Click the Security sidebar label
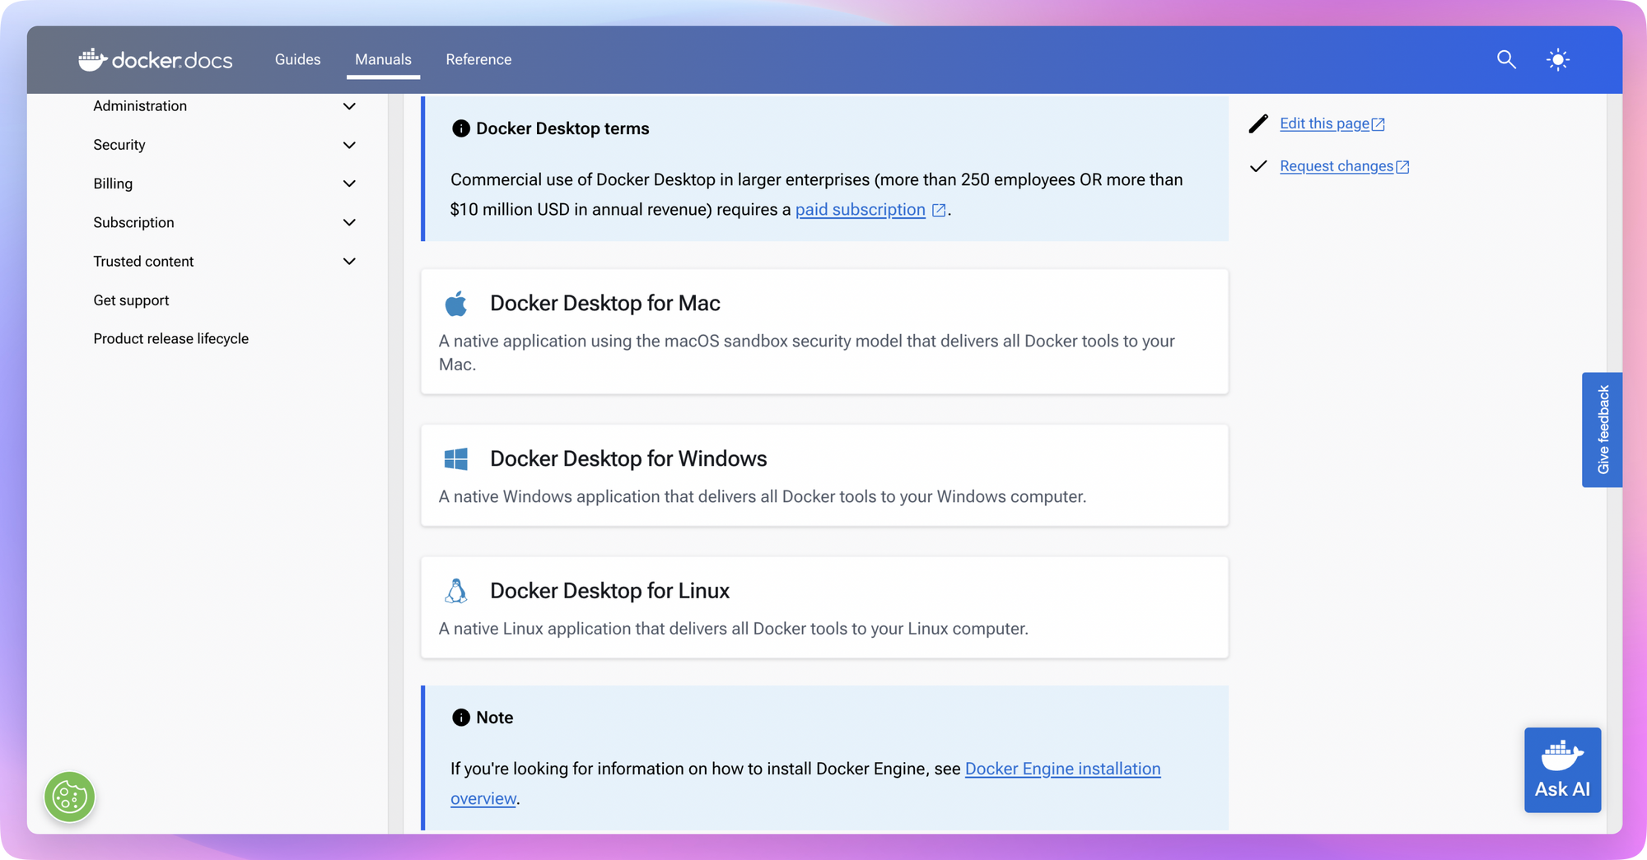The width and height of the screenshot is (1647, 860). point(119,145)
